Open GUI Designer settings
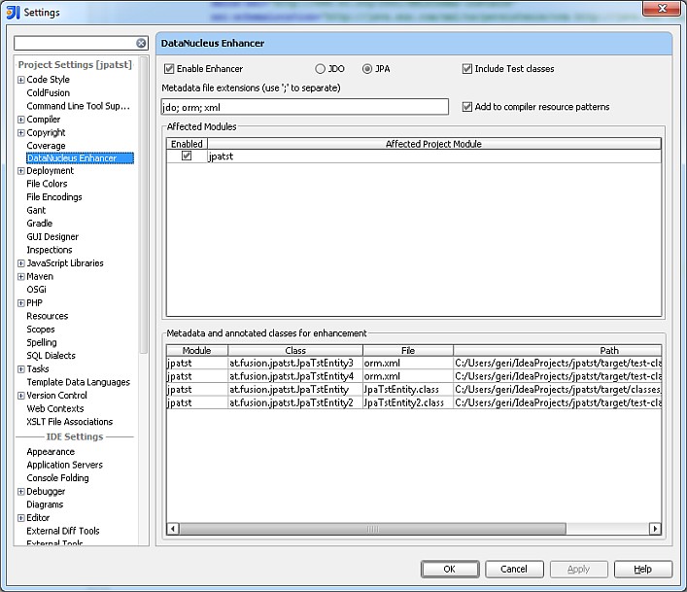This screenshot has width=687, height=592. [52, 236]
